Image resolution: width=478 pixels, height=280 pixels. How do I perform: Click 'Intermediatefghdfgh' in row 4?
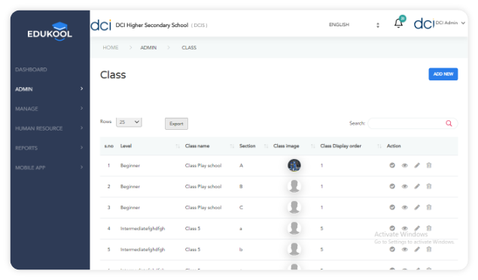142,228
